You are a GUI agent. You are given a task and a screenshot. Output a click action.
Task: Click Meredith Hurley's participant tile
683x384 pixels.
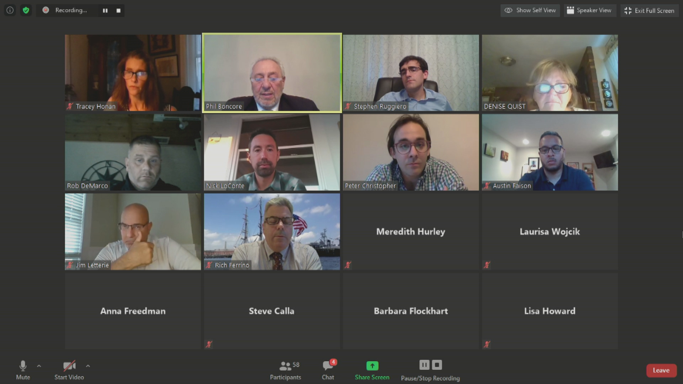coord(411,231)
